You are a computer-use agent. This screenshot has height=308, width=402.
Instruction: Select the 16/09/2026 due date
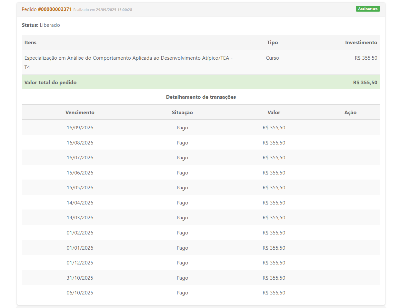80,128
